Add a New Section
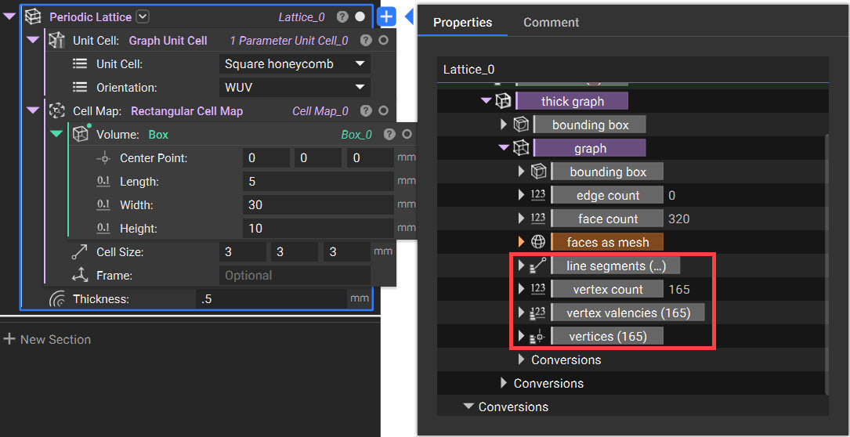Image resolution: width=850 pixels, height=437 pixels. [x=47, y=339]
